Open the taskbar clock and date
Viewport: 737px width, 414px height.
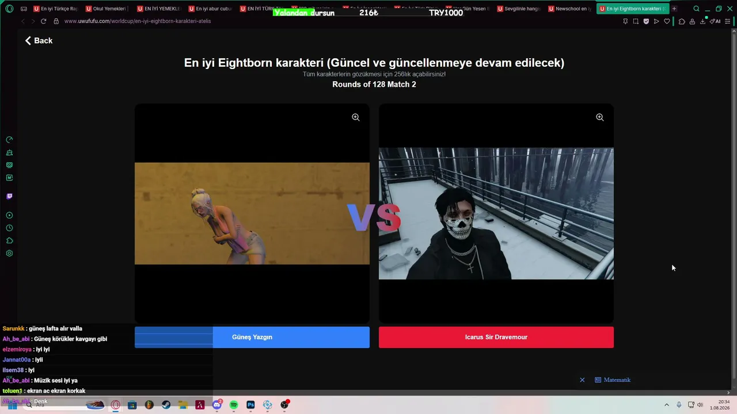720,405
